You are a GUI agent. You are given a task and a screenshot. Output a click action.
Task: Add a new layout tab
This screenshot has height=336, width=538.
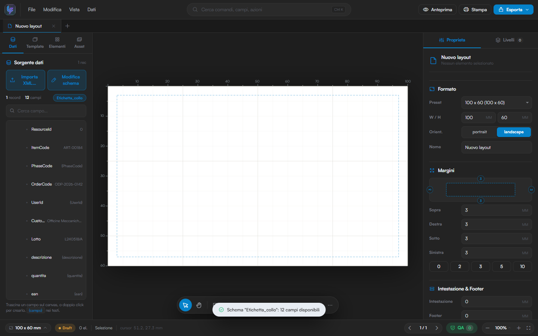click(67, 26)
